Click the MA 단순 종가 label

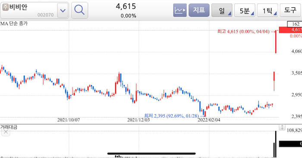[14, 24]
